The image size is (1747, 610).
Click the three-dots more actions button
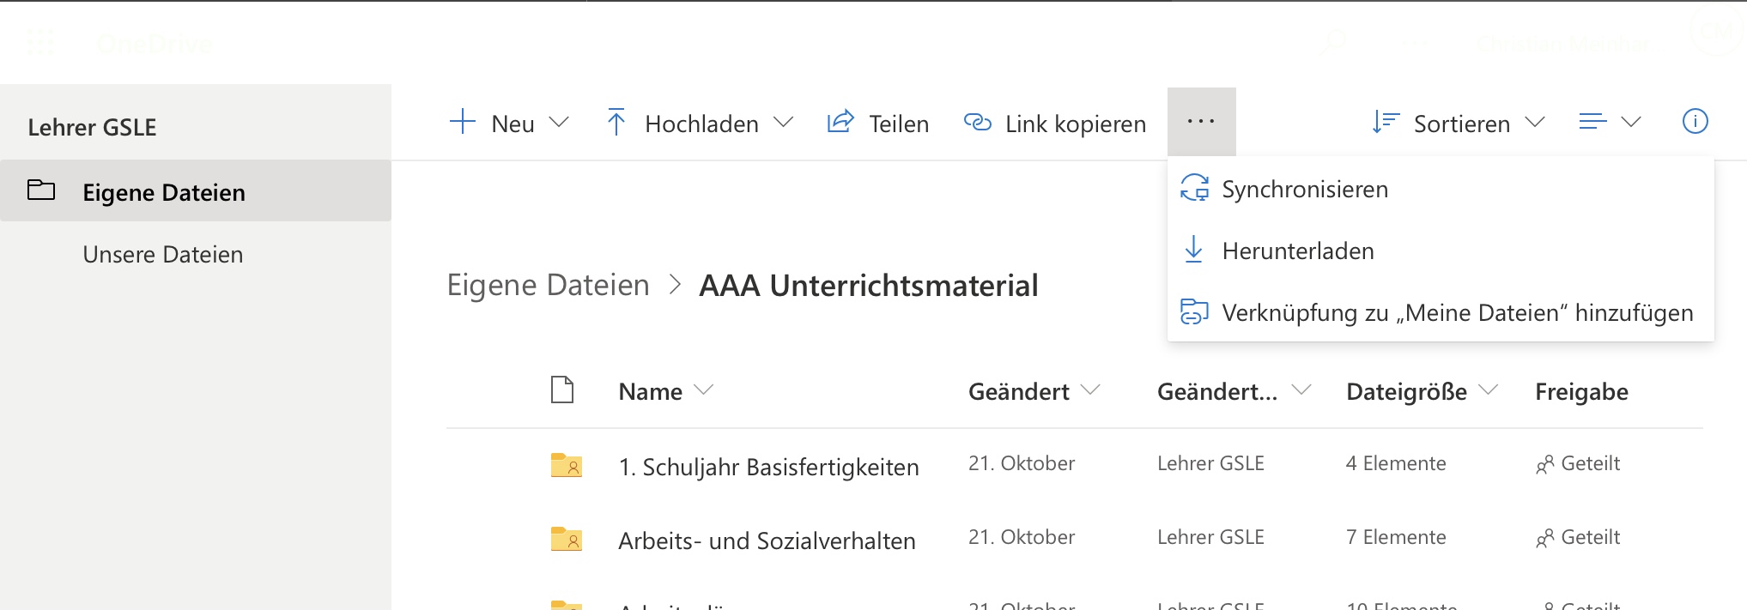[x=1201, y=122]
